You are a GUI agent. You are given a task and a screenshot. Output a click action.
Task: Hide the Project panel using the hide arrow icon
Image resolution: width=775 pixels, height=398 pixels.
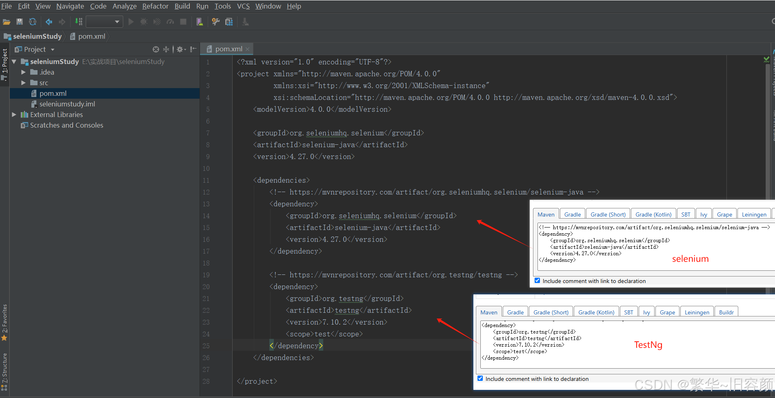[x=193, y=49]
